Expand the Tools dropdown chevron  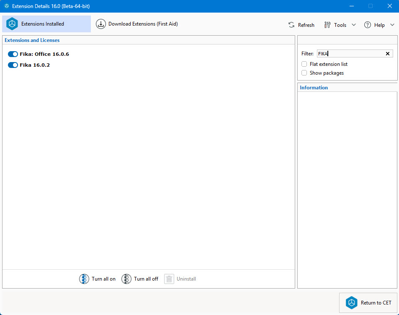pyautogui.click(x=354, y=25)
